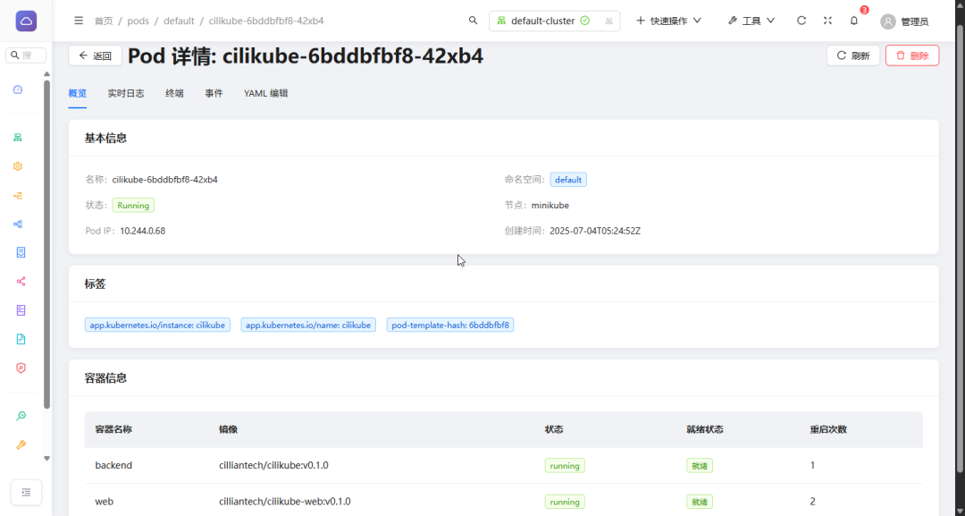Viewport: 965px width, 516px height.
Task: Click the cluster nodes icon in the sidebar
Action: [x=18, y=138]
